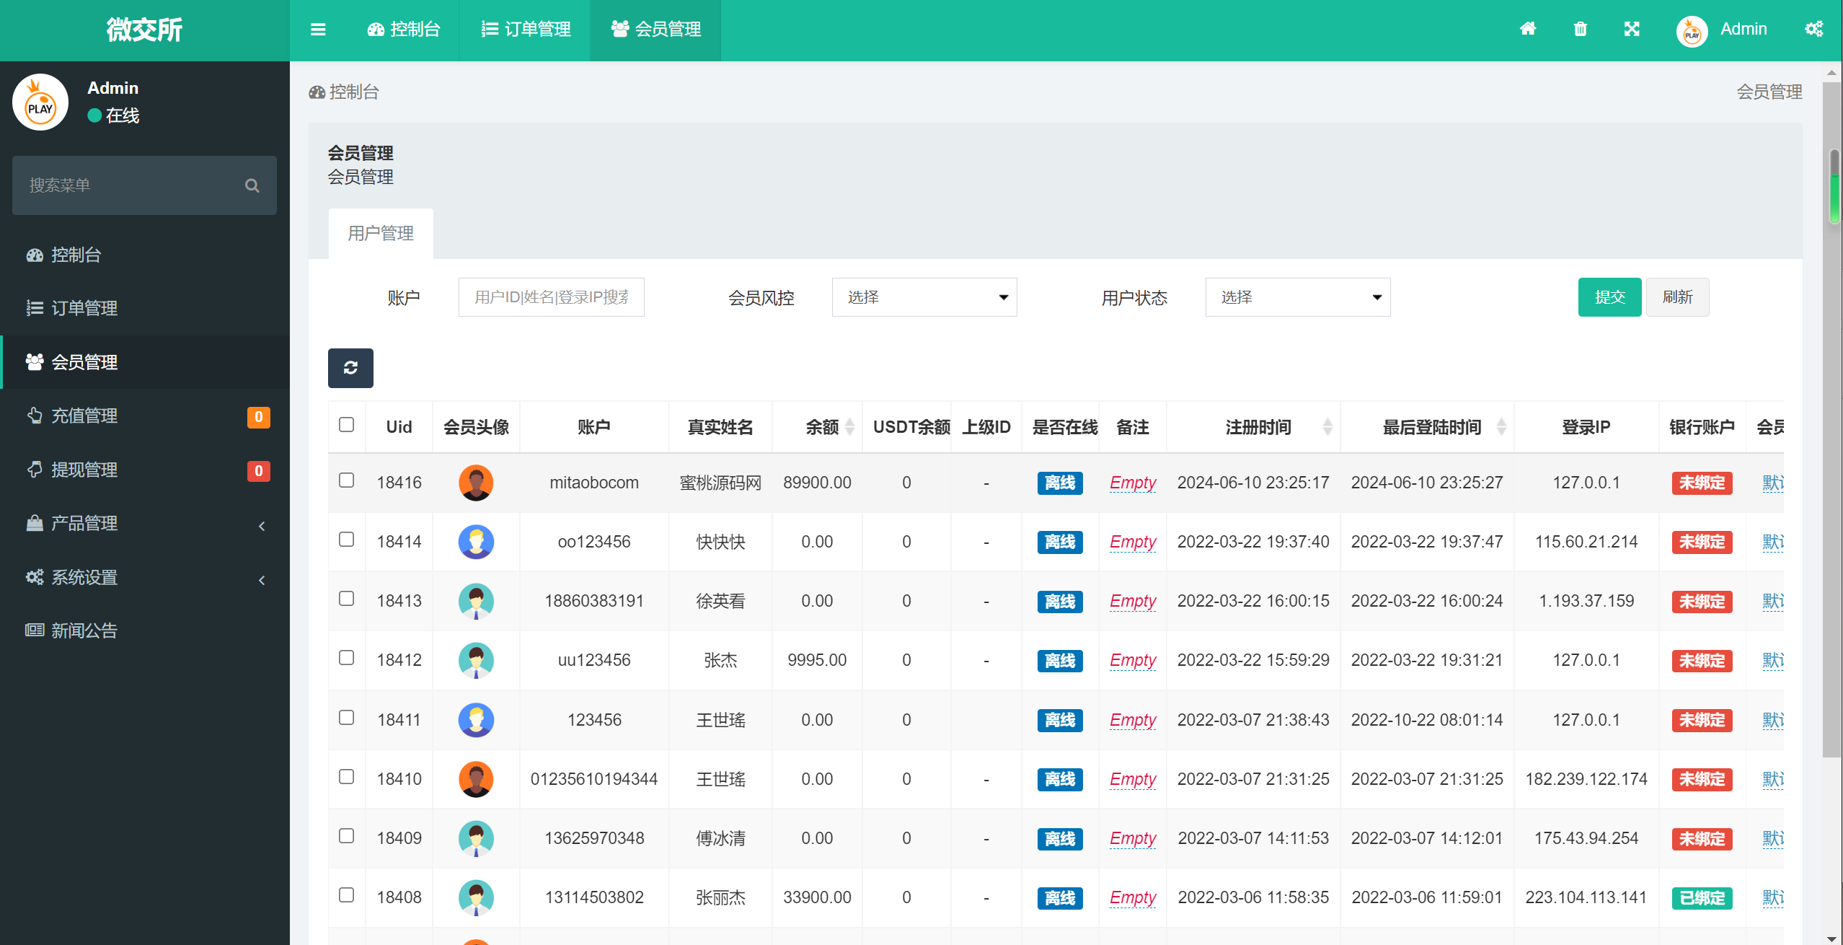The height and width of the screenshot is (945, 1843).
Task: Switch to the 用户管理 tab
Action: pyautogui.click(x=379, y=232)
